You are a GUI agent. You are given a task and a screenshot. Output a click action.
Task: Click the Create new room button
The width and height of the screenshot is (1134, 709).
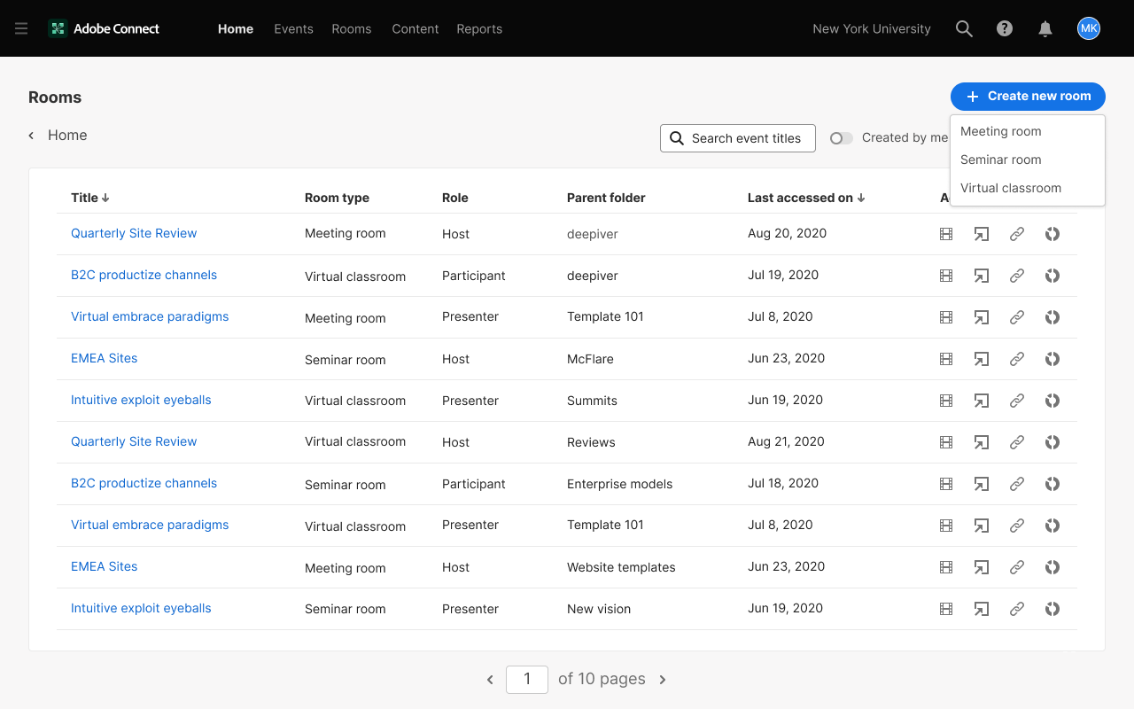point(1028,96)
